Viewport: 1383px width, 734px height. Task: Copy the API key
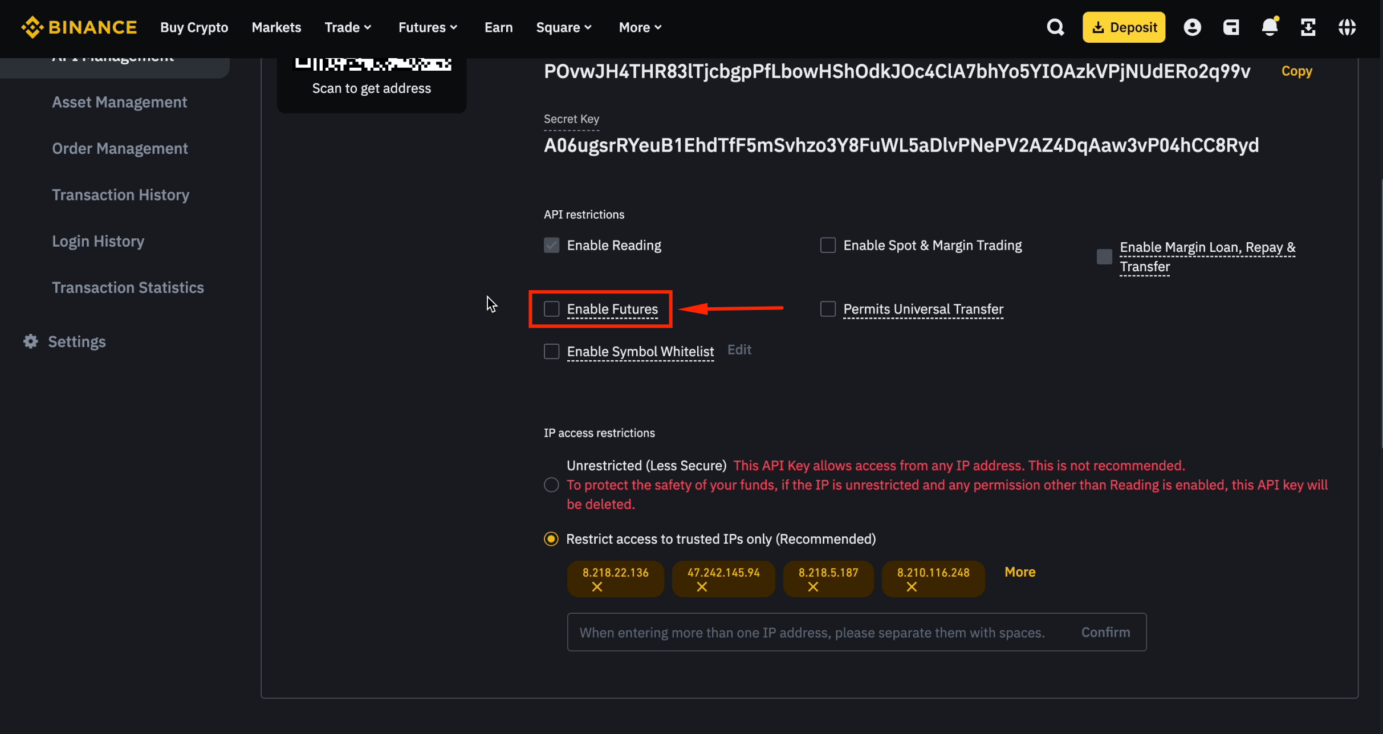pos(1296,71)
